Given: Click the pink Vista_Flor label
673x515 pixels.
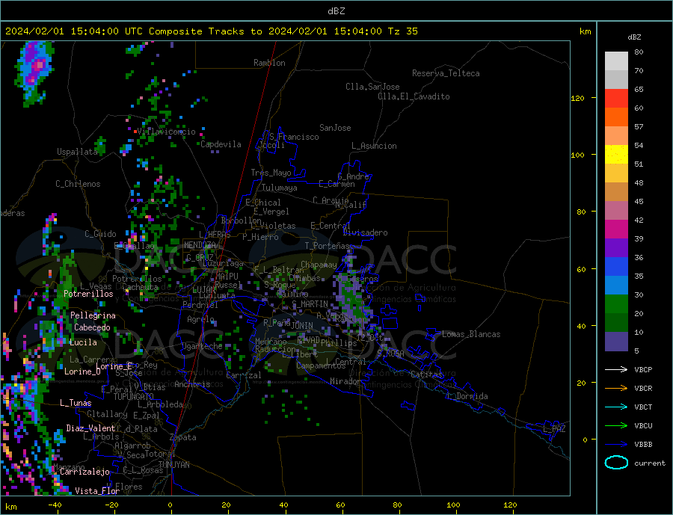Looking at the screenshot, I should click(x=97, y=490).
